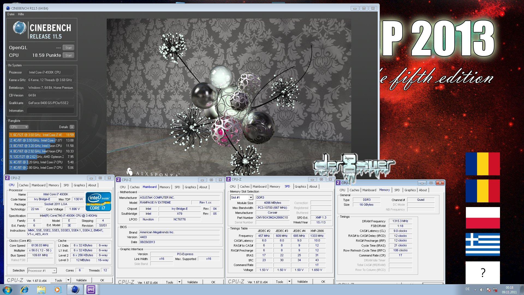Image resolution: width=524 pixels, height=295 pixels.
Task: Click the DRAM Frequency value 1315.3 MHz
Action: point(400,221)
